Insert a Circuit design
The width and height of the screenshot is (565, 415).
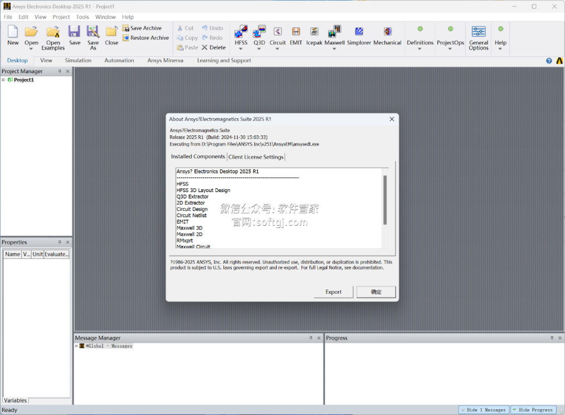point(277,32)
